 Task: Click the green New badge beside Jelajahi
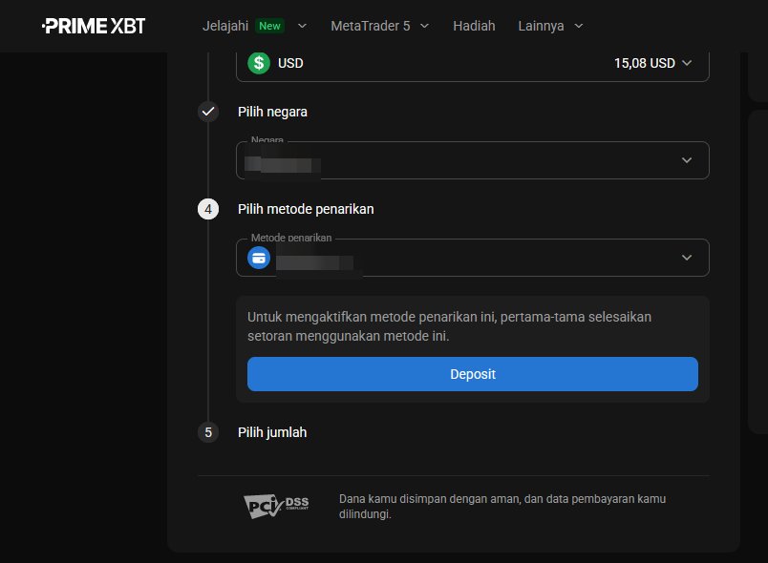[x=270, y=26]
